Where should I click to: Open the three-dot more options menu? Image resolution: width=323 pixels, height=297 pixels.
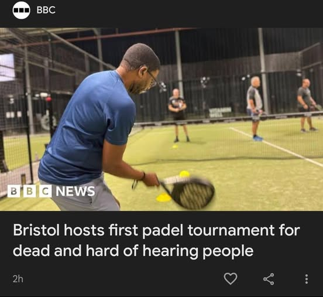click(x=307, y=279)
